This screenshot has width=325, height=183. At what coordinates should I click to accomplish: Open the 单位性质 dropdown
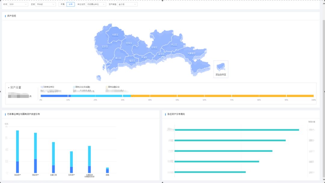click(x=96, y=5)
